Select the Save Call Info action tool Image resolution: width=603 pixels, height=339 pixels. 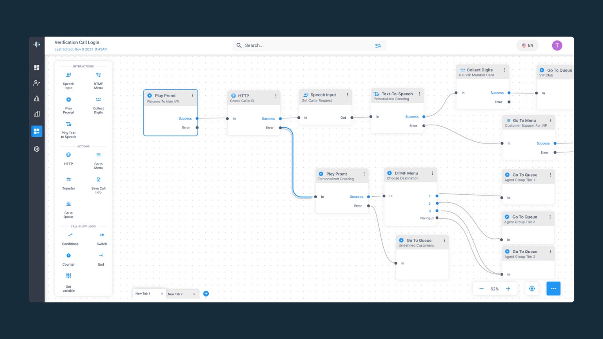98,185
